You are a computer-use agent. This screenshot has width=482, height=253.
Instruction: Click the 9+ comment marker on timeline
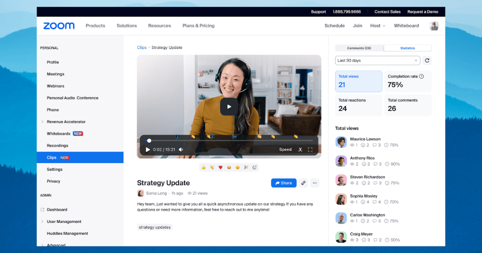pyautogui.click(x=234, y=137)
